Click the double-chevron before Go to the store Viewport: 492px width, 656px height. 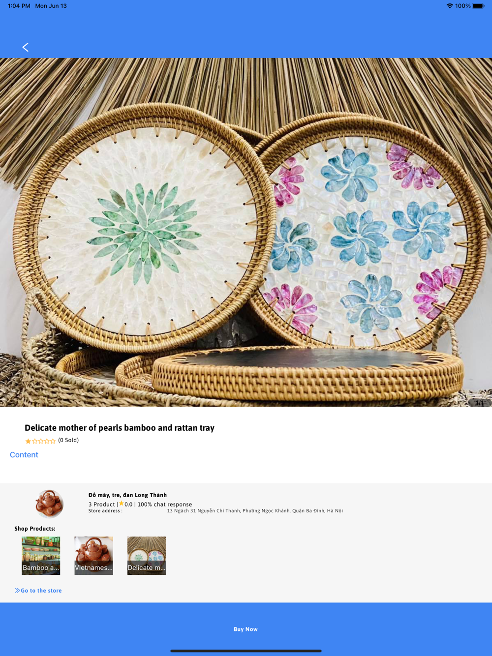pos(17,591)
